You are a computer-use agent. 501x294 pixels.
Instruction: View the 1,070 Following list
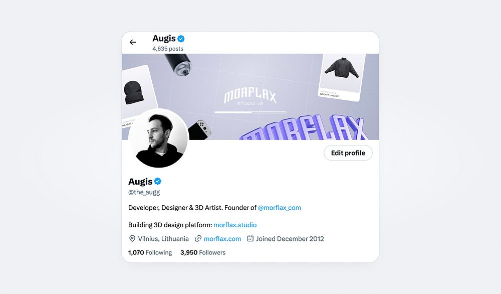[x=150, y=252]
